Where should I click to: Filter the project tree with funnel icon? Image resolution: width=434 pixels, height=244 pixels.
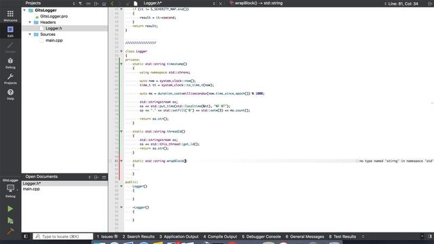(80, 3)
